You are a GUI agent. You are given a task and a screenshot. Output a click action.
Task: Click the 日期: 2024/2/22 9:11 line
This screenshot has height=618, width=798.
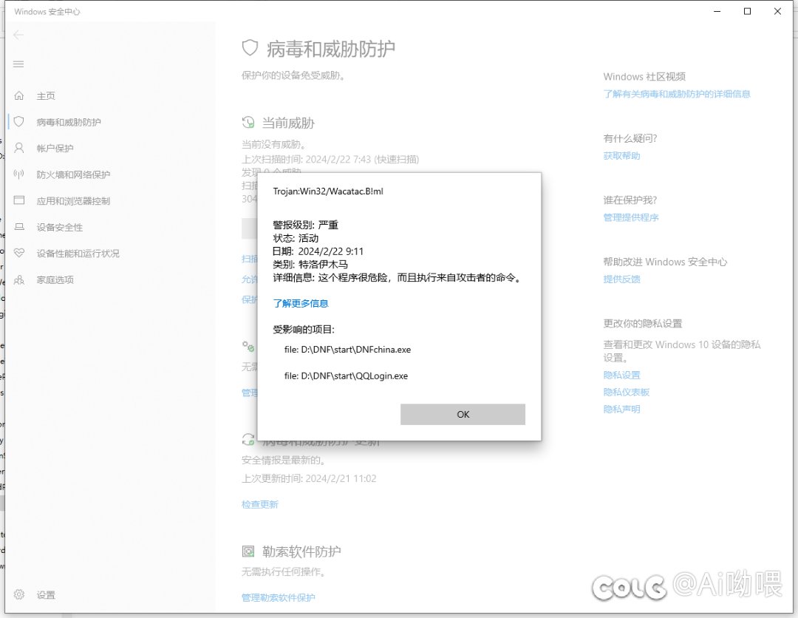click(x=318, y=251)
